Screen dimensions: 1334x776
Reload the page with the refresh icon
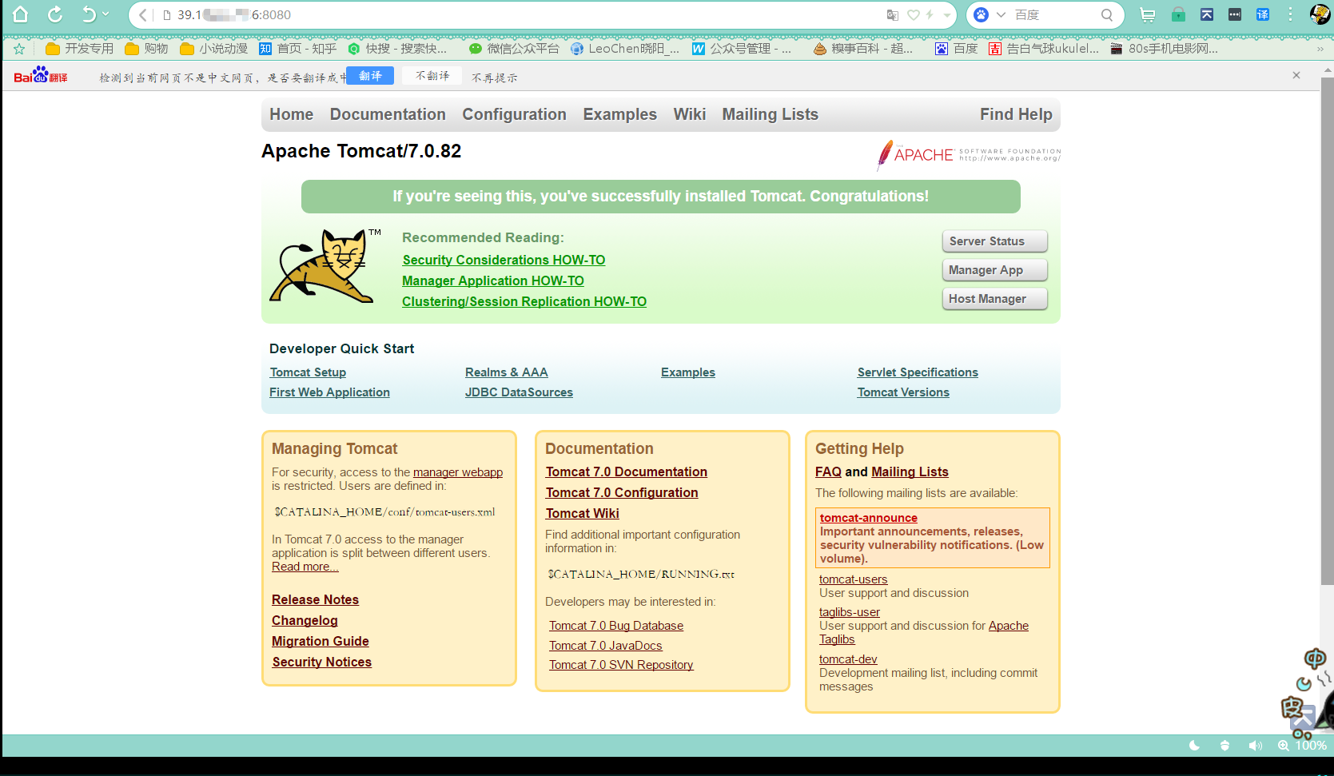(55, 14)
